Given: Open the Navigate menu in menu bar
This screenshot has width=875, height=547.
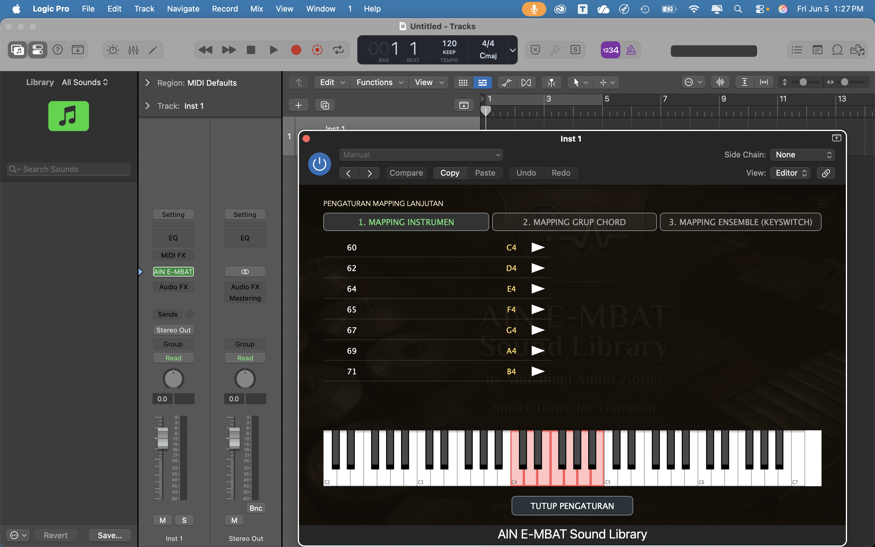Looking at the screenshot, I should click(x=183, y=9).
